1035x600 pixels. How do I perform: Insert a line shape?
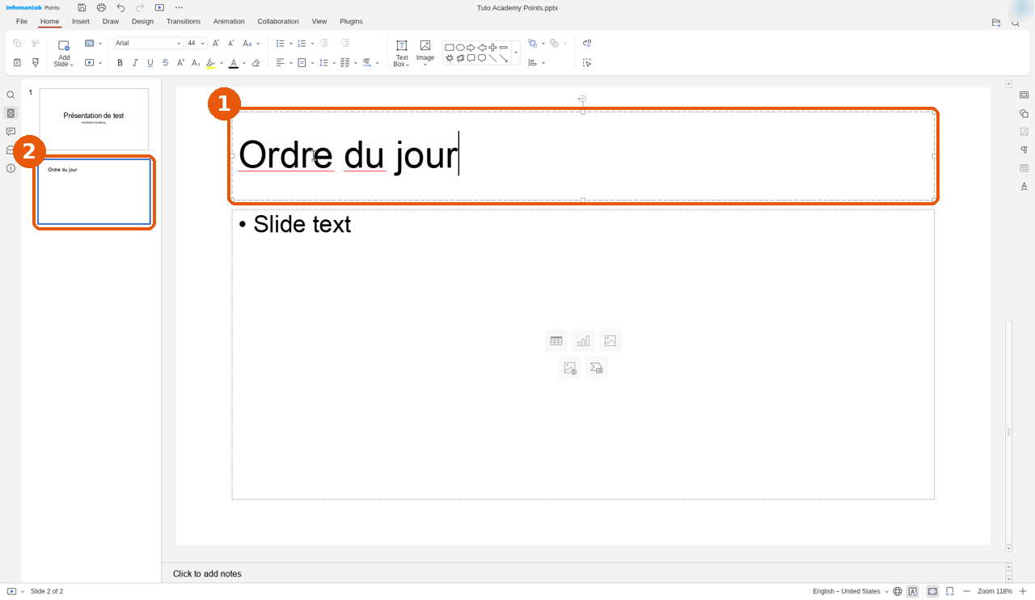click(x=492, y=58)
